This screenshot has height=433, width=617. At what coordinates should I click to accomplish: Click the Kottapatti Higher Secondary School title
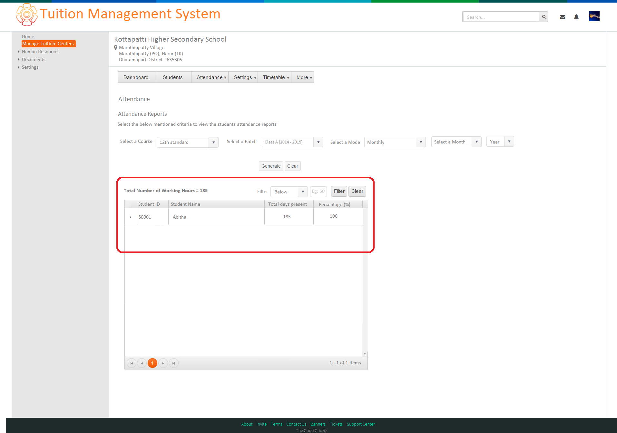170,39
